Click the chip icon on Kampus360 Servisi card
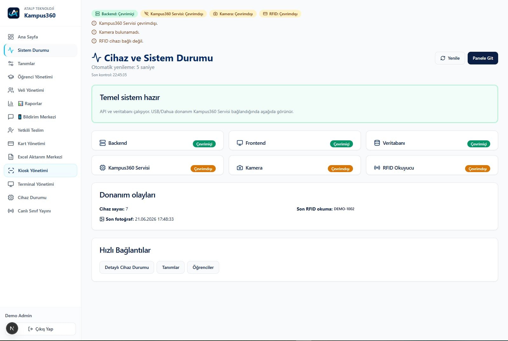508x341 pixels. click(103, 168)
